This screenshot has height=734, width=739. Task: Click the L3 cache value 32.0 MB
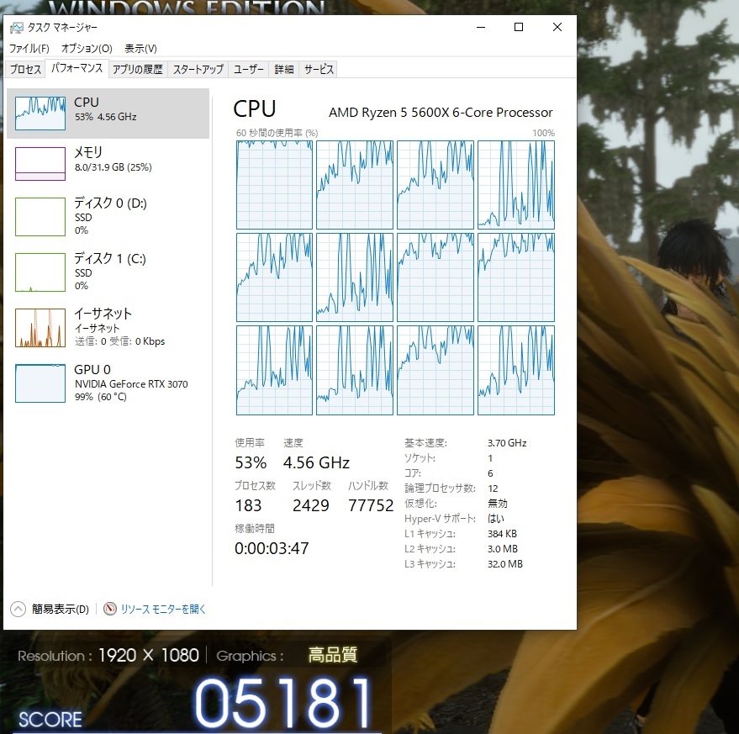[505, 564]
